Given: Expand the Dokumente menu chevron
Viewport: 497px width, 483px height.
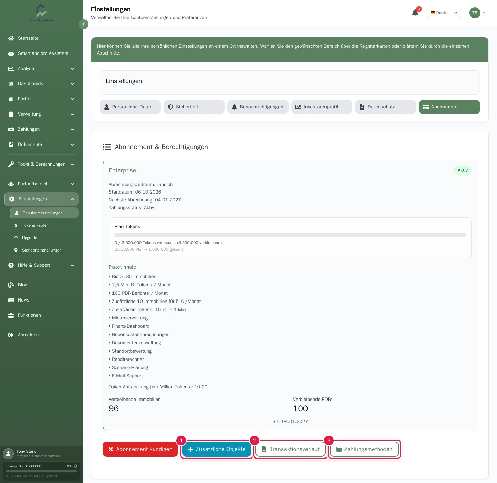Looking at the screenshot, I should pos(72,145).
